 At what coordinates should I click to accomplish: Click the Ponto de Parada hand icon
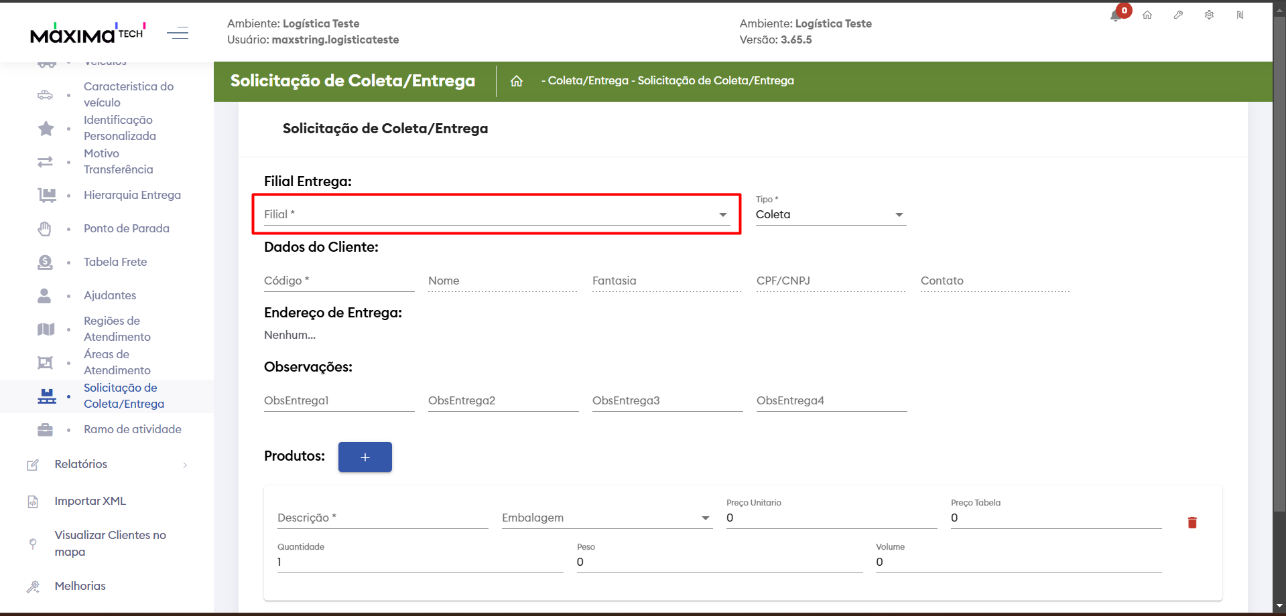[x=45, y=229]
